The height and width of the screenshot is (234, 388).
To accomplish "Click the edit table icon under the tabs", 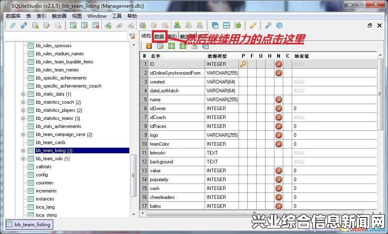I will (160, 46).
